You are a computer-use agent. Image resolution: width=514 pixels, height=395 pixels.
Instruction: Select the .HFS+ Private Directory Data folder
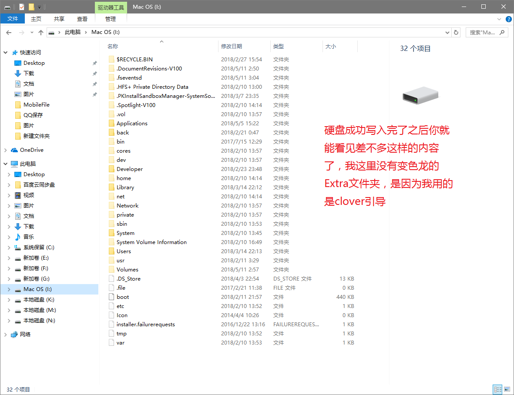152,87
